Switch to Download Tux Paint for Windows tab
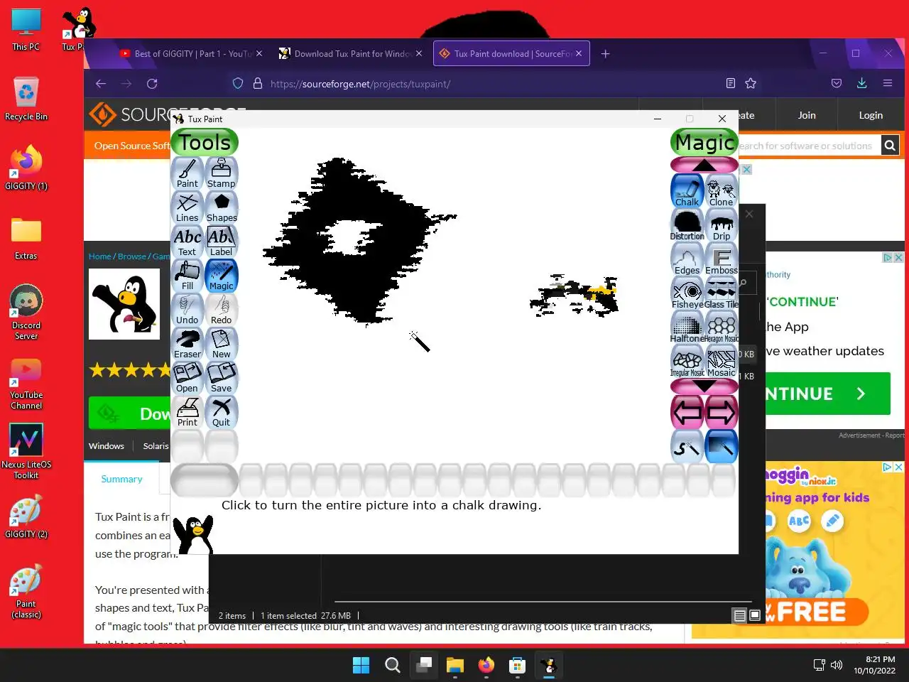909x682 pixels. (x=352, y=53)
